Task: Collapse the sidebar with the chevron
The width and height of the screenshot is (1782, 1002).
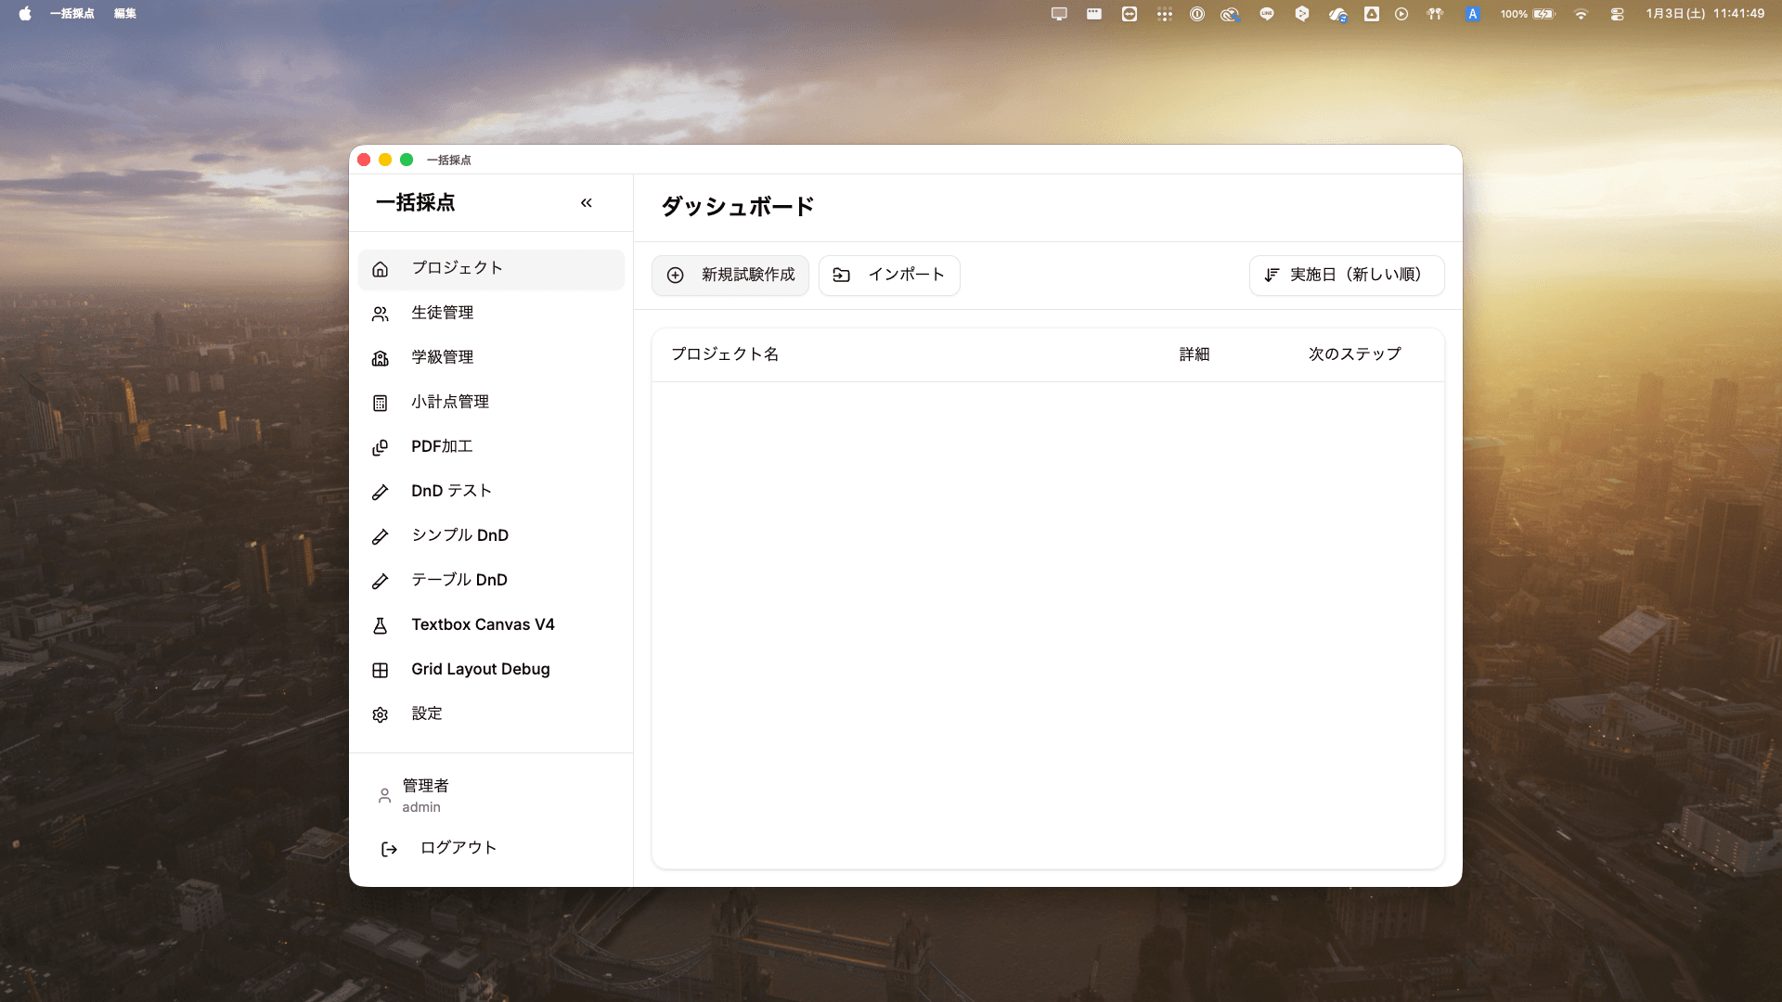Action: click(x=587, y=202)
